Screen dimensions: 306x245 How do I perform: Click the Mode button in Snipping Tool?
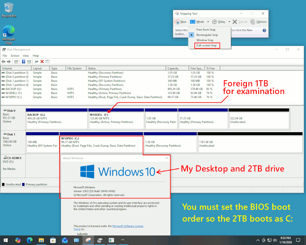(x=197, y=22)
